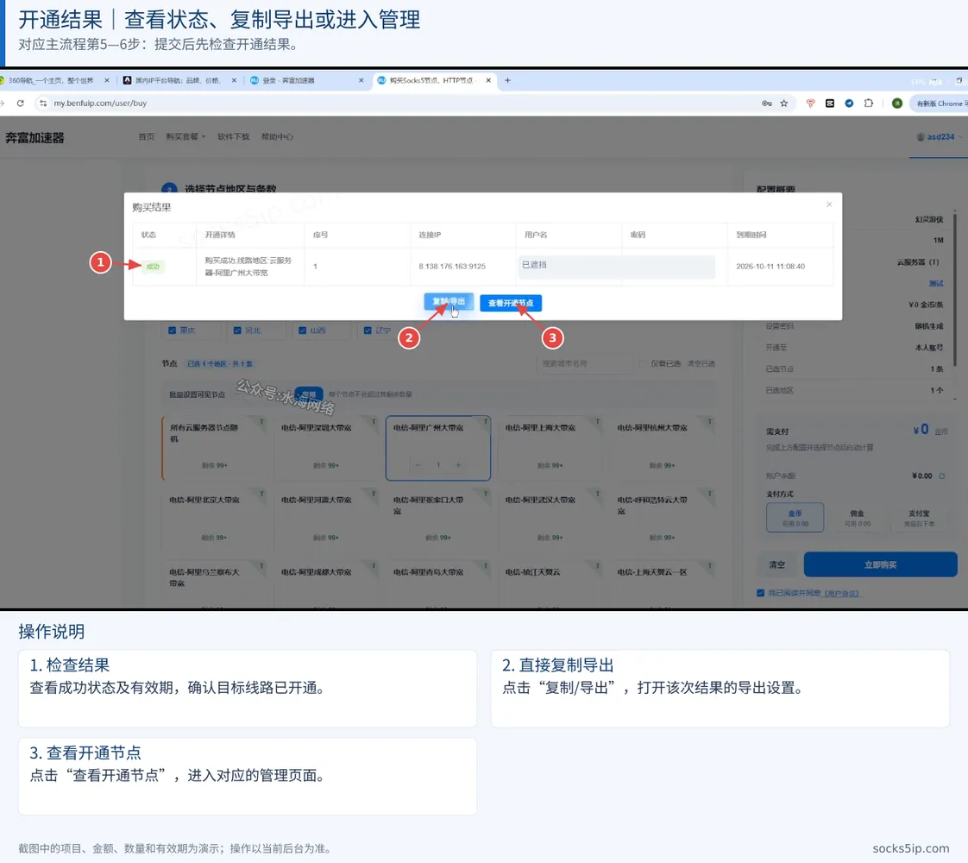968x863 pixels.
Task: Click the address bar URL my.benfuip.com/user/buy
Action: tap(100, 103)
